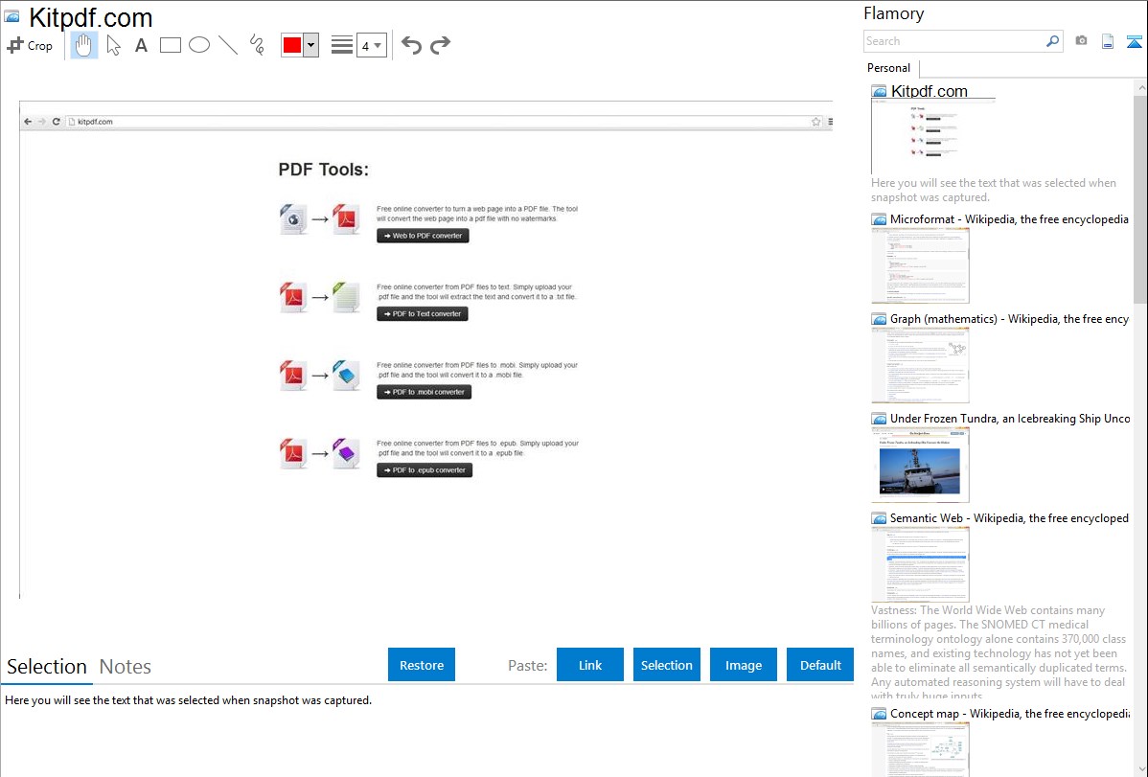Click the PDF to Text converter button

422,314
